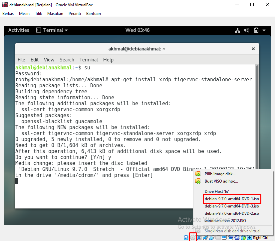Click the USB devices status icon
Viewport: 275px width, 241px height.
(x=212, y=237)
